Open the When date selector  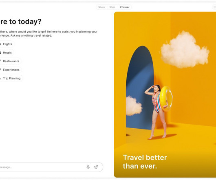point(112,7)
